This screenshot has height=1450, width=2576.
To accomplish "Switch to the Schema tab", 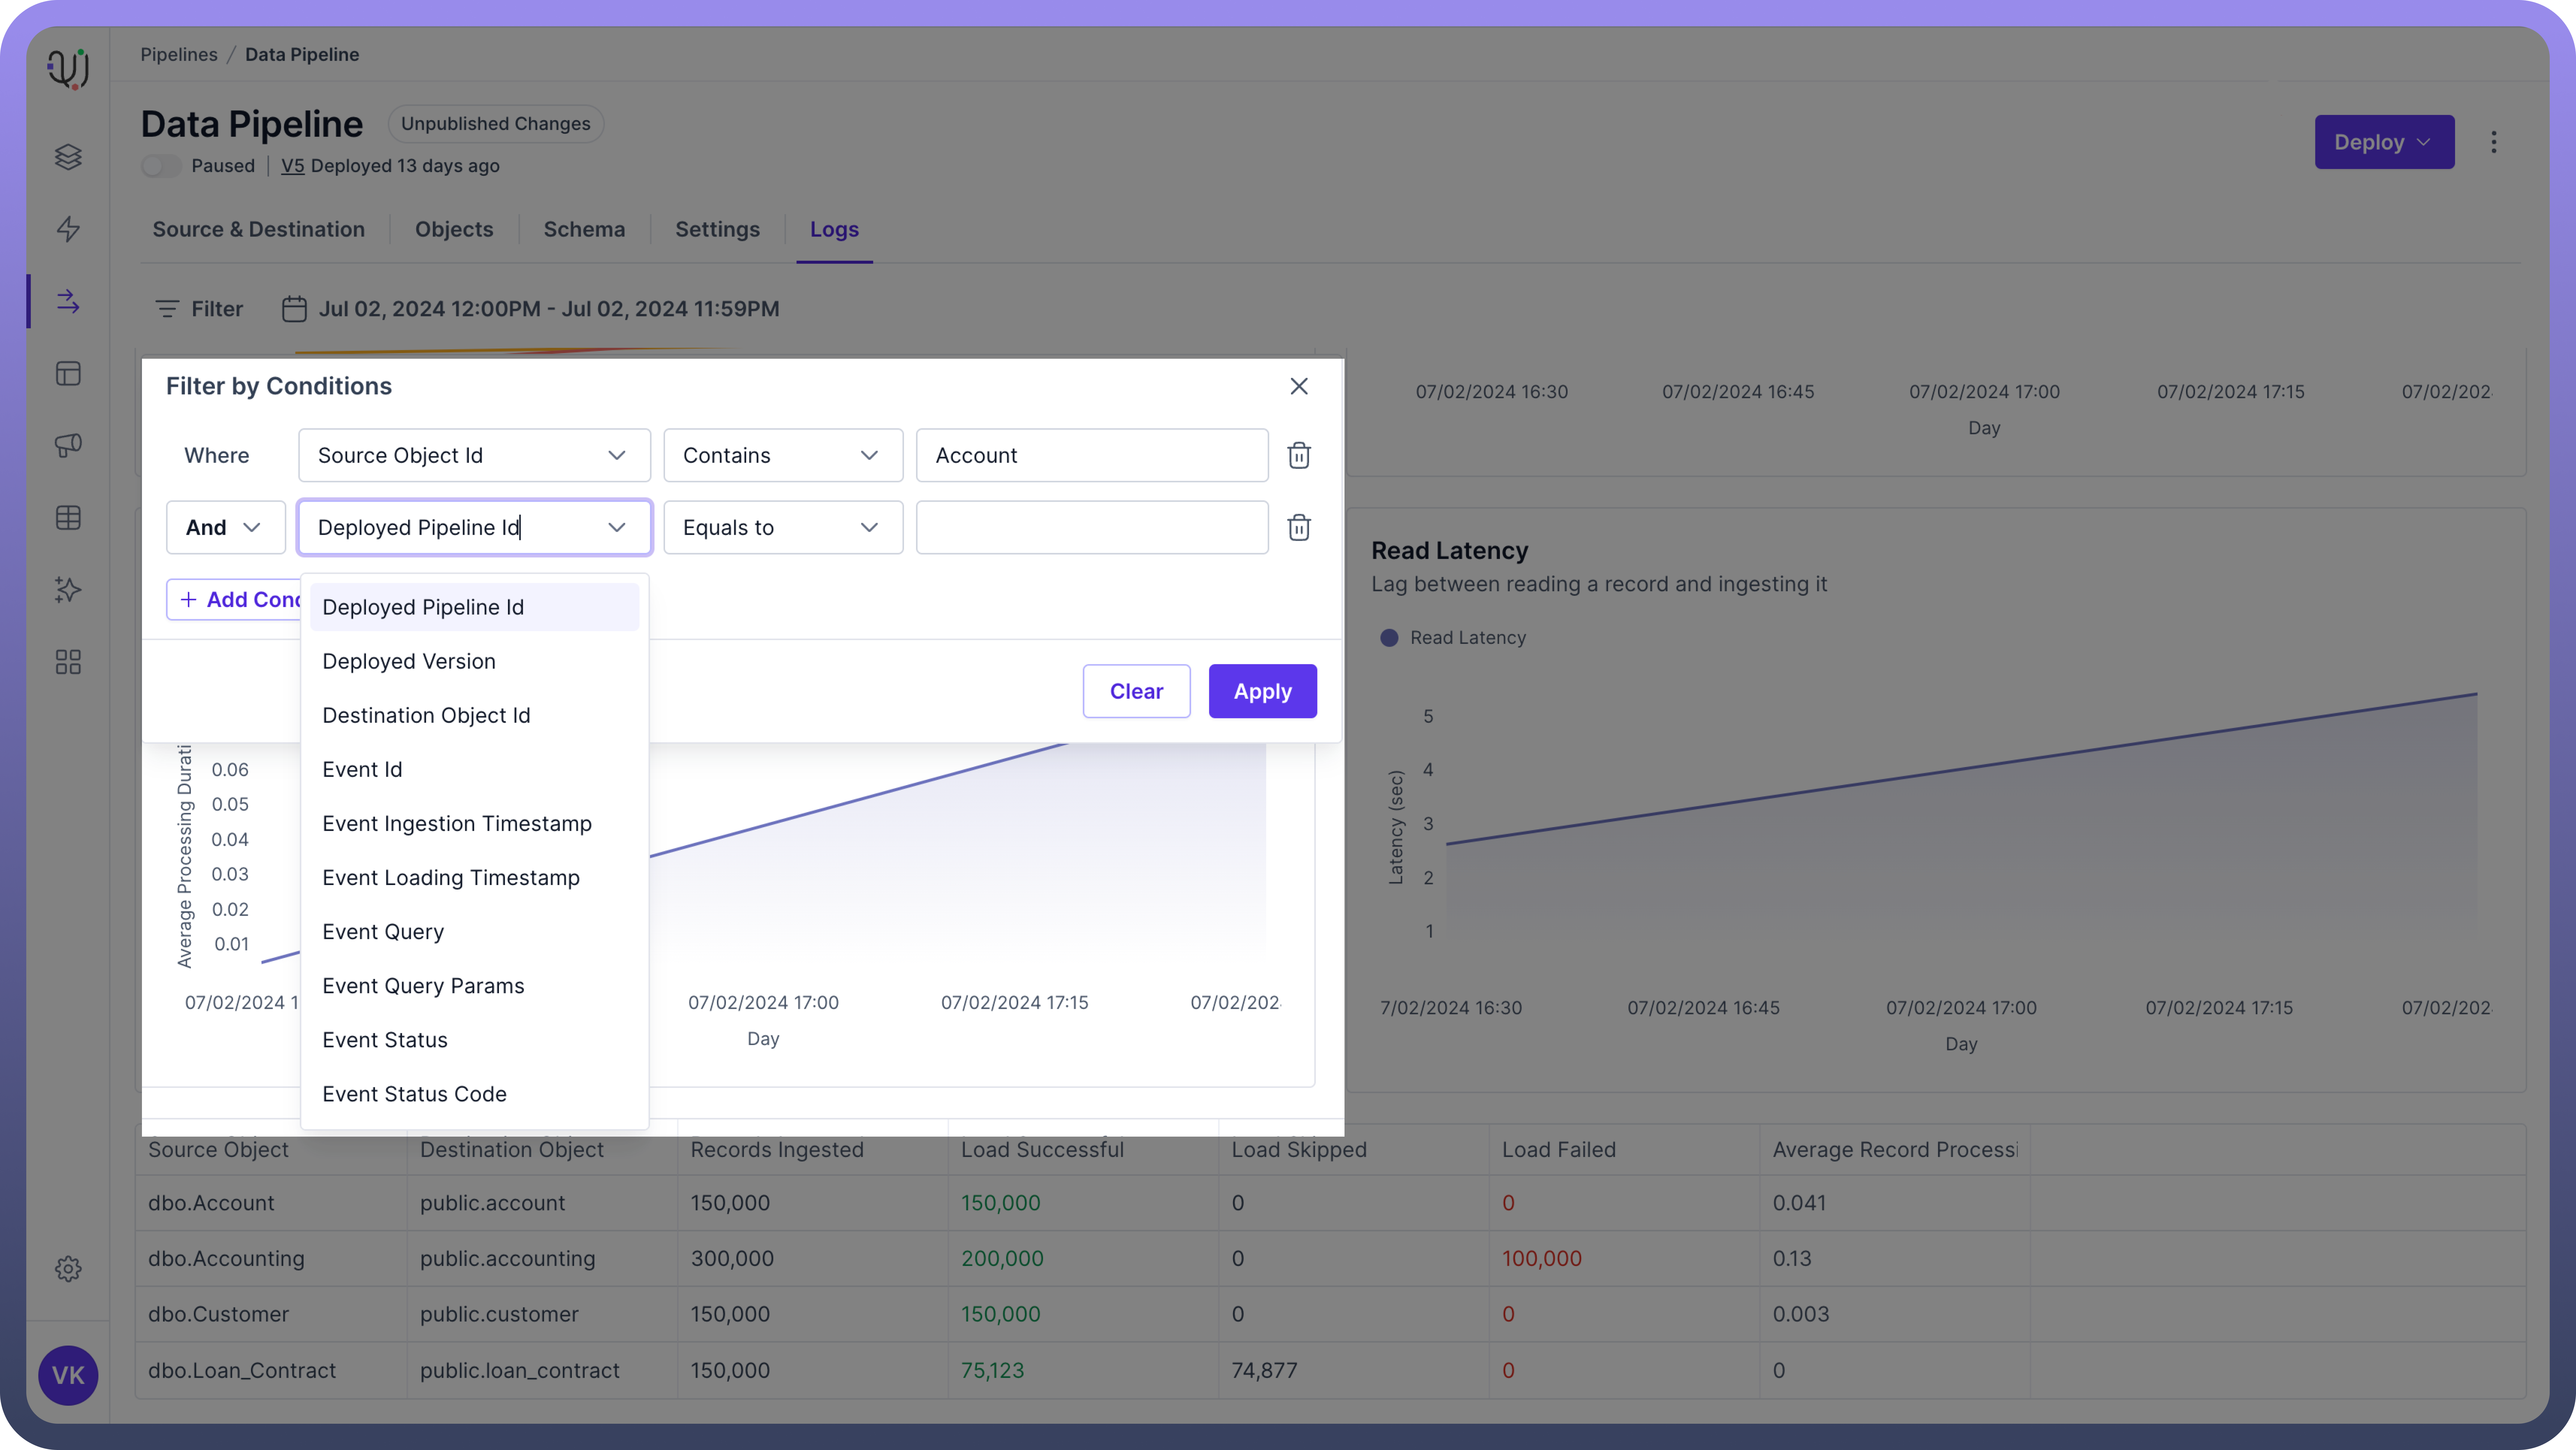I will pyautogui.click(x=584, y=229).
